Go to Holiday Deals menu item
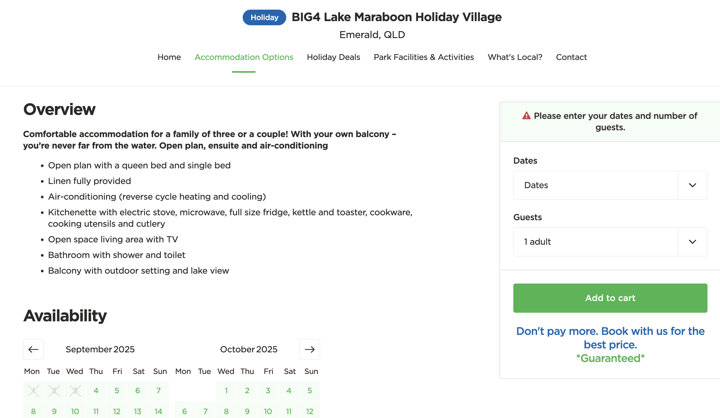Viewport: 720px width, 418px height. tap(333, 57)
